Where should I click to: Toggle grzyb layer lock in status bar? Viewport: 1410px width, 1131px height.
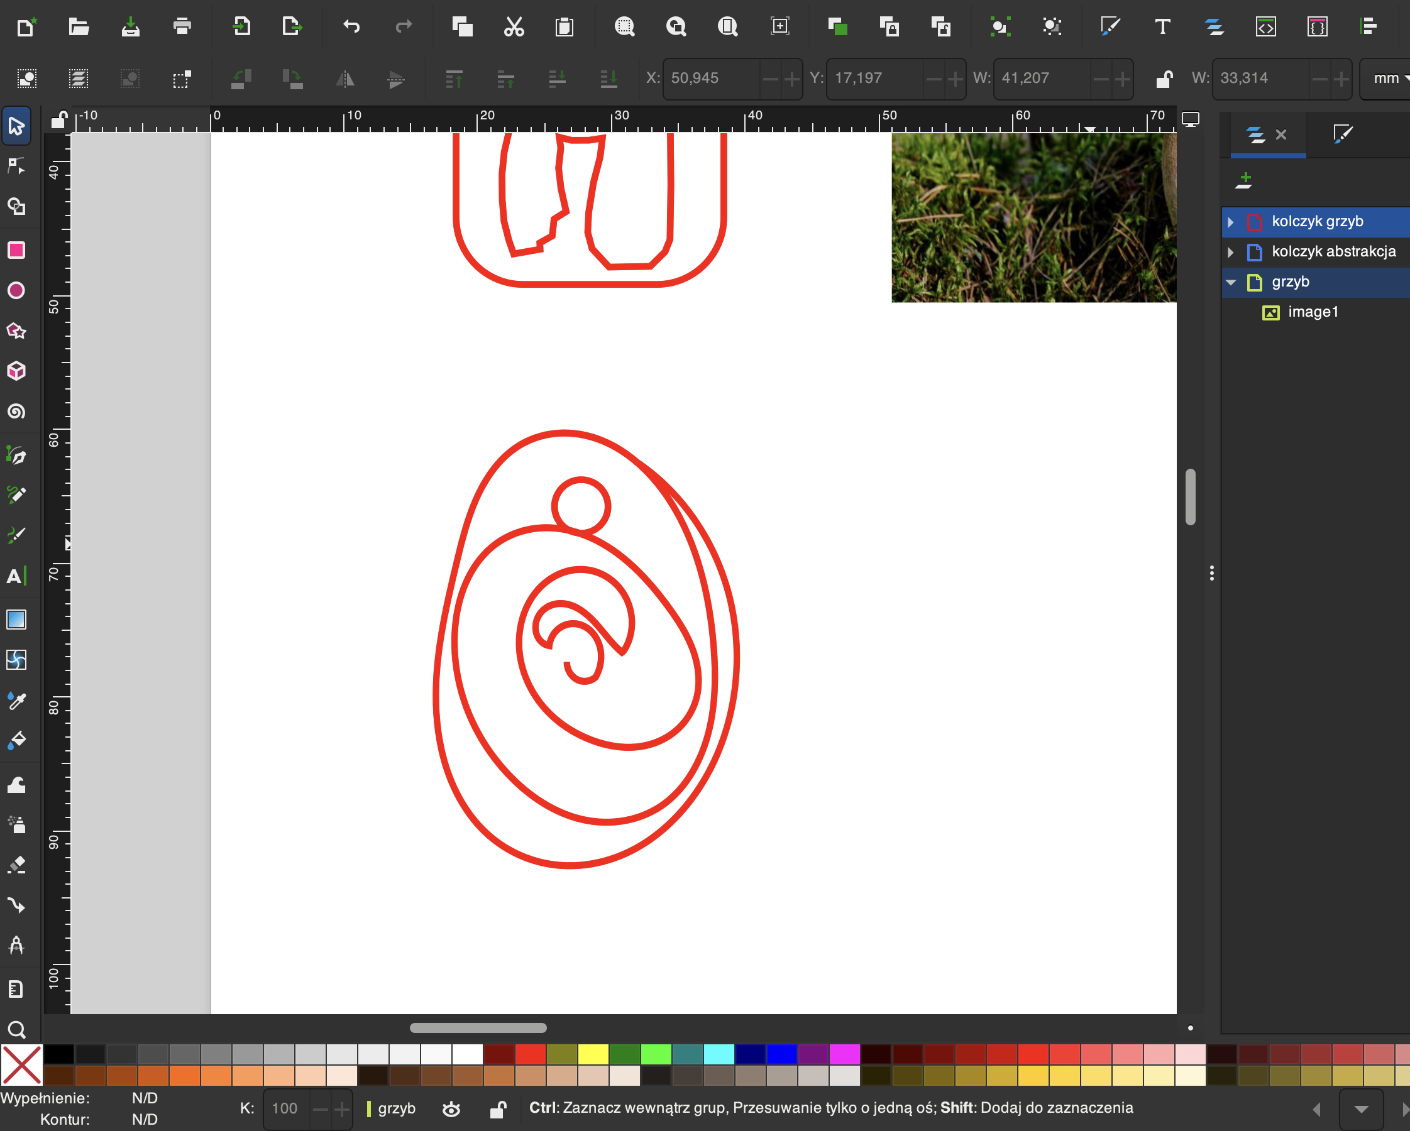tap(498, 1110)
